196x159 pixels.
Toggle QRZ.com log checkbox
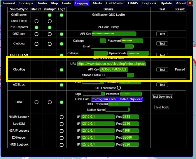62,34
